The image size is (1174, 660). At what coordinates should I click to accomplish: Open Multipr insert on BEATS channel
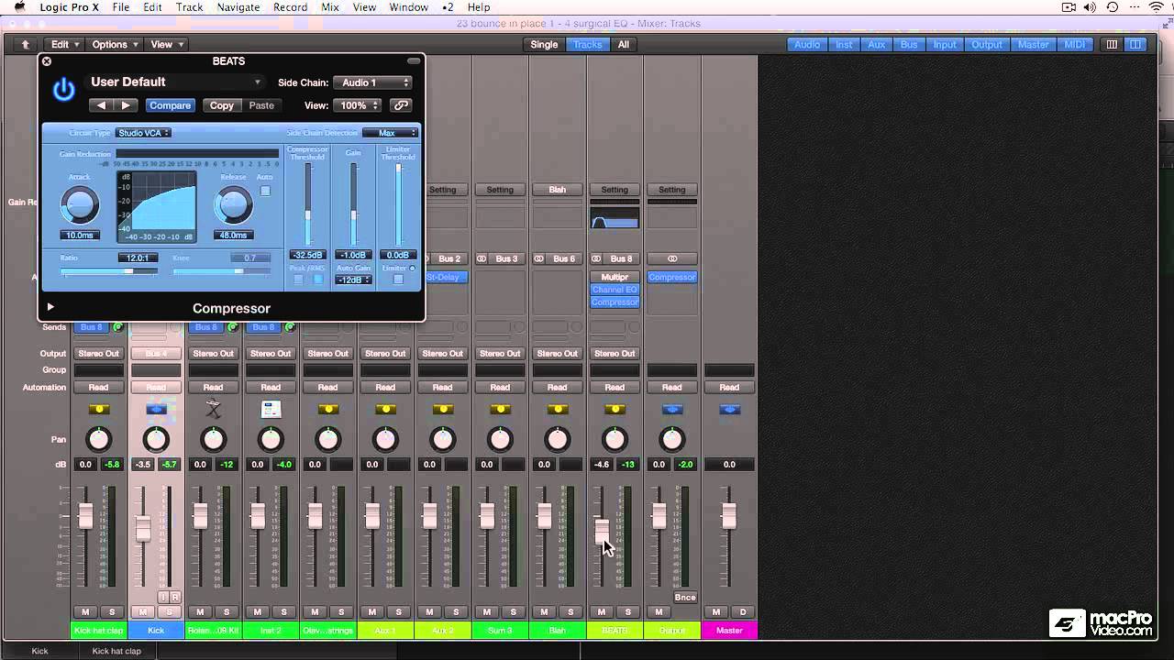(615, 277)
